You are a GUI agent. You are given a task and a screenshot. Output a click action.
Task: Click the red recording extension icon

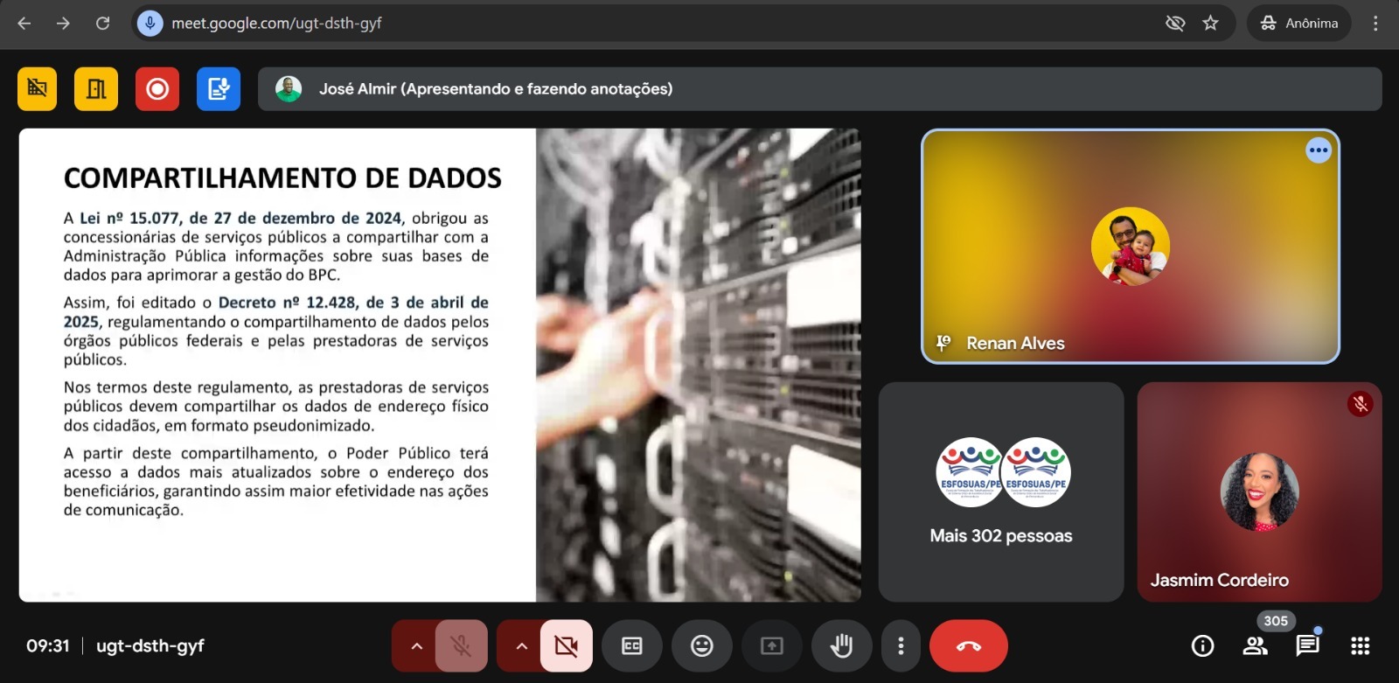coord(157,89)
